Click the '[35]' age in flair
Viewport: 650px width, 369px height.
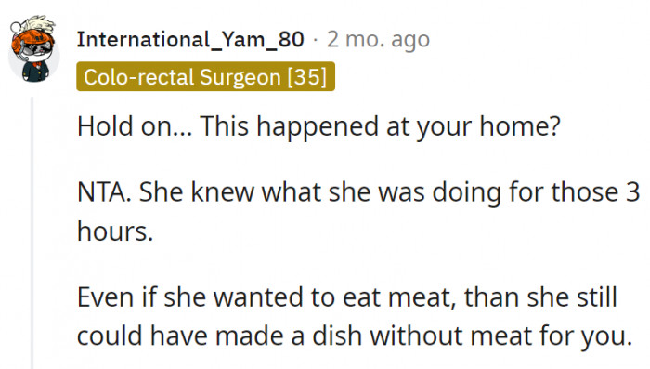[x=307, y=77]
